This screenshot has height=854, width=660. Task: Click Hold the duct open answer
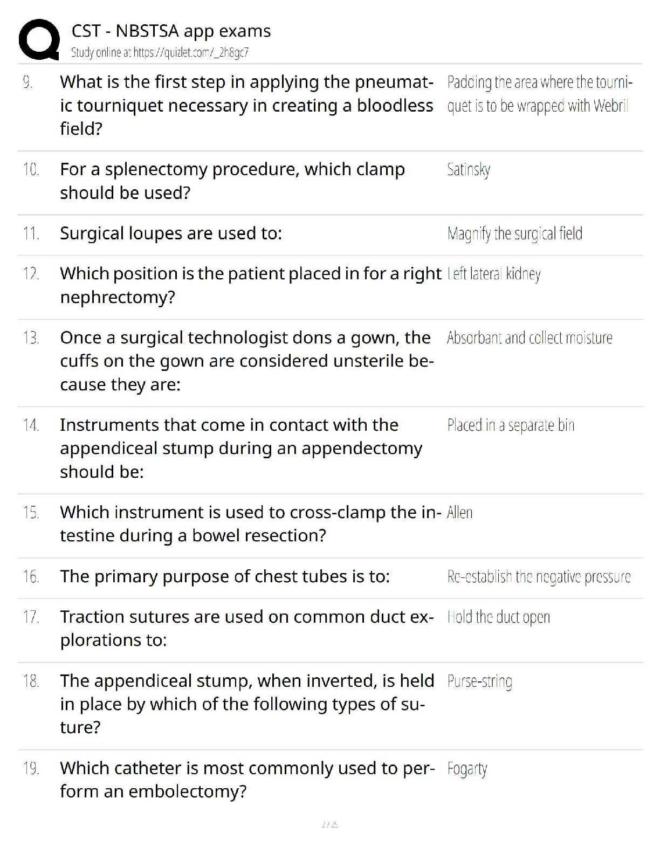click(498, 617)
